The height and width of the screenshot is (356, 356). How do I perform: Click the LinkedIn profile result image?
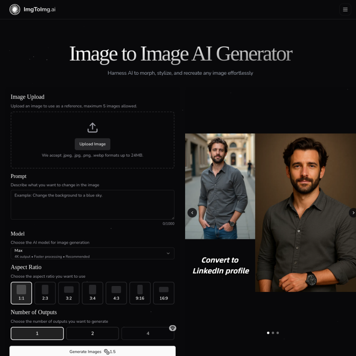306,213
